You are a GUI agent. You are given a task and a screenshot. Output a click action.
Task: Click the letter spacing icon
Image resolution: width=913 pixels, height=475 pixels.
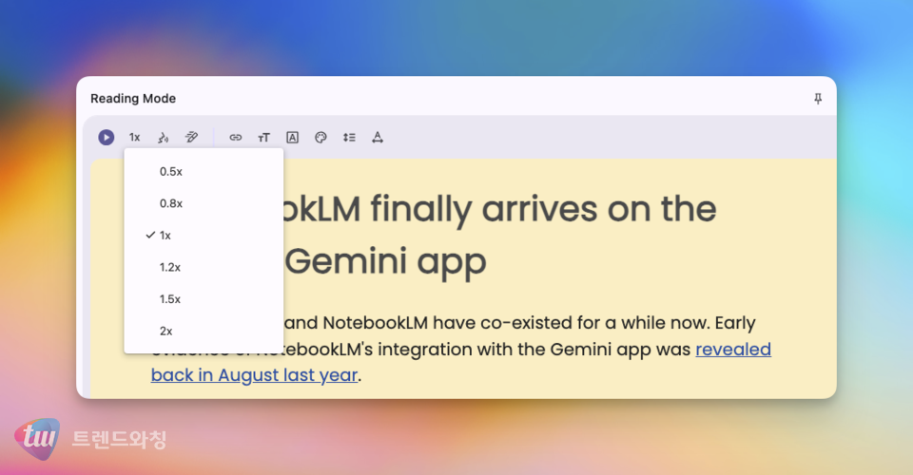(x=377, y=138)
